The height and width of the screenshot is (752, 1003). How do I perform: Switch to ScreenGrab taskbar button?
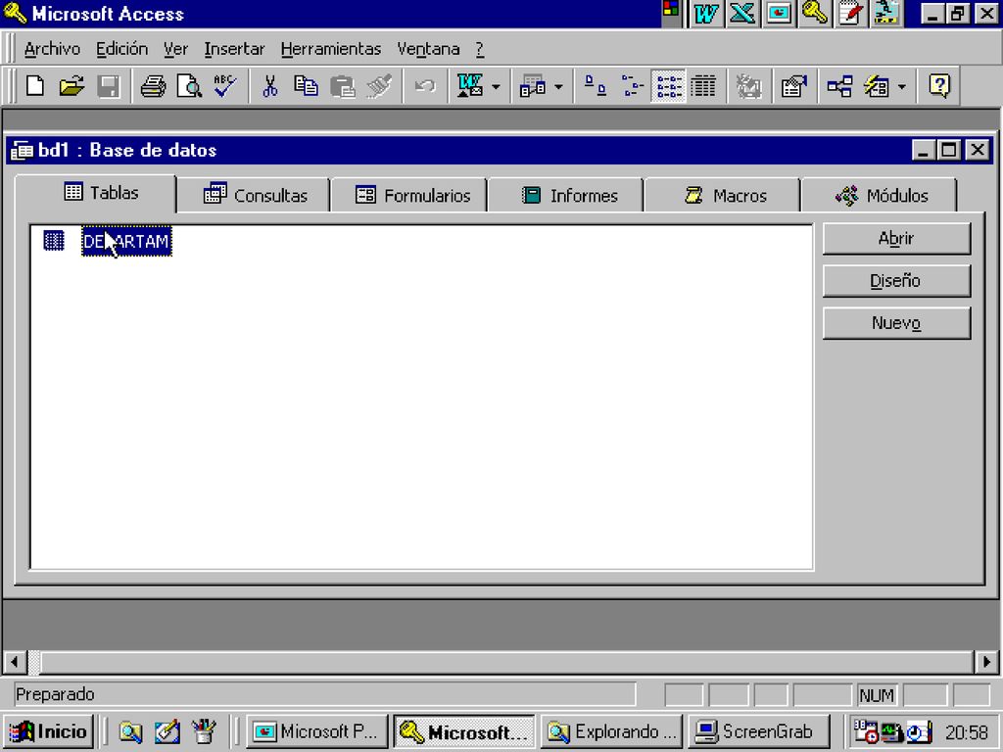(759, 731)
